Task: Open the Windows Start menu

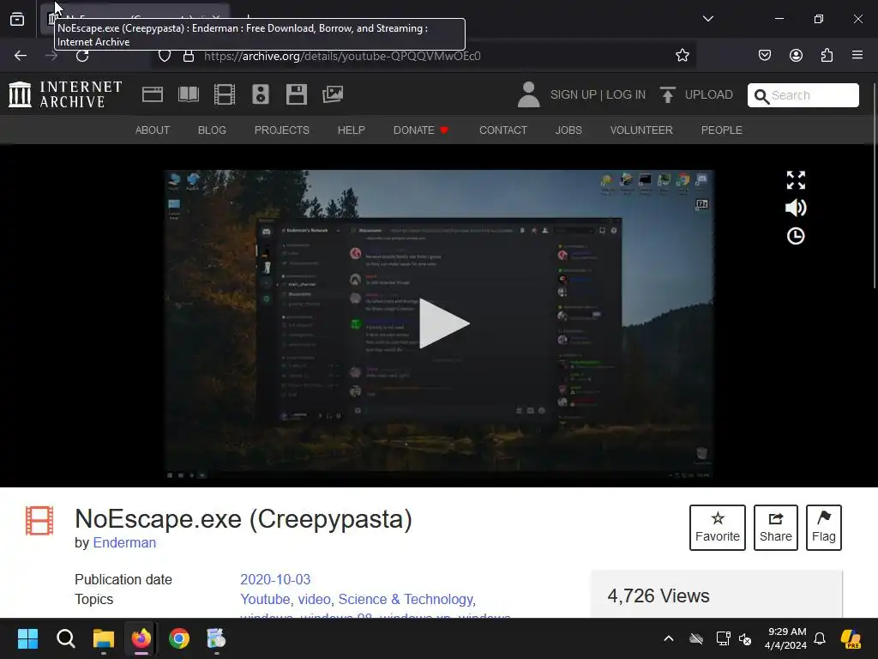Action: coord(27,638)
